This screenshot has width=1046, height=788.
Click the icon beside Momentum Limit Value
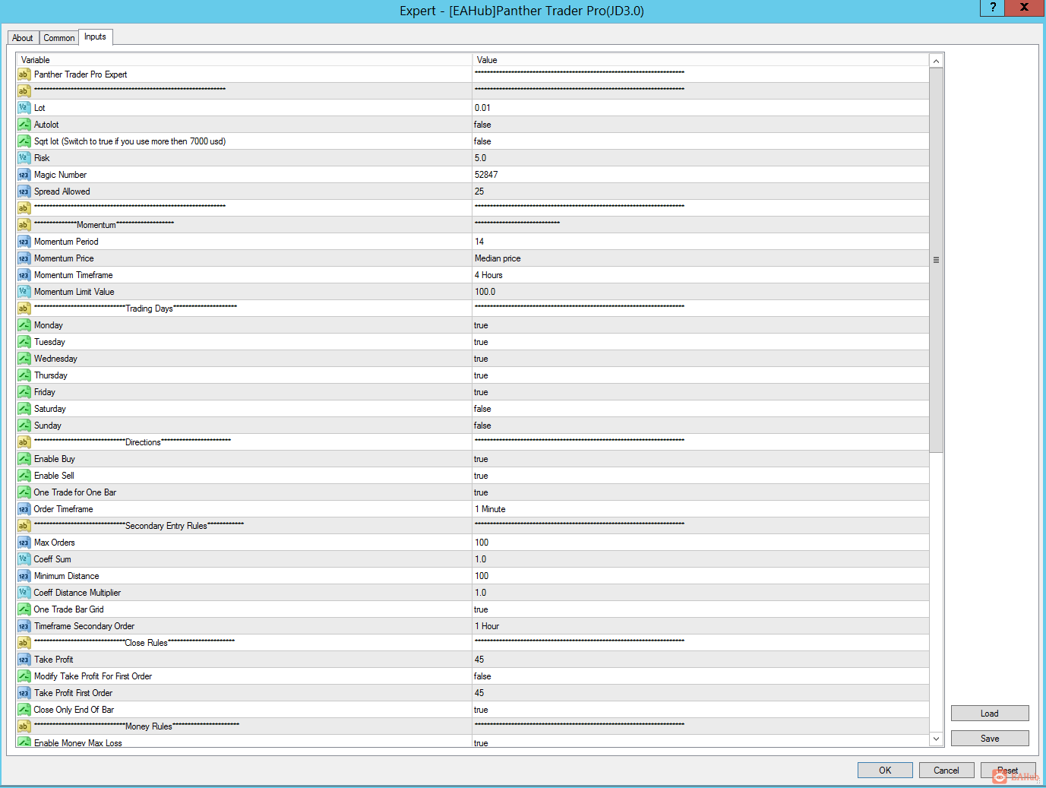(24, 292)
